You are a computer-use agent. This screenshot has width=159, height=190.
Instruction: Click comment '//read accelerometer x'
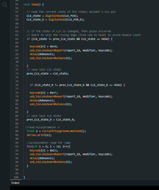coord(42,127)
